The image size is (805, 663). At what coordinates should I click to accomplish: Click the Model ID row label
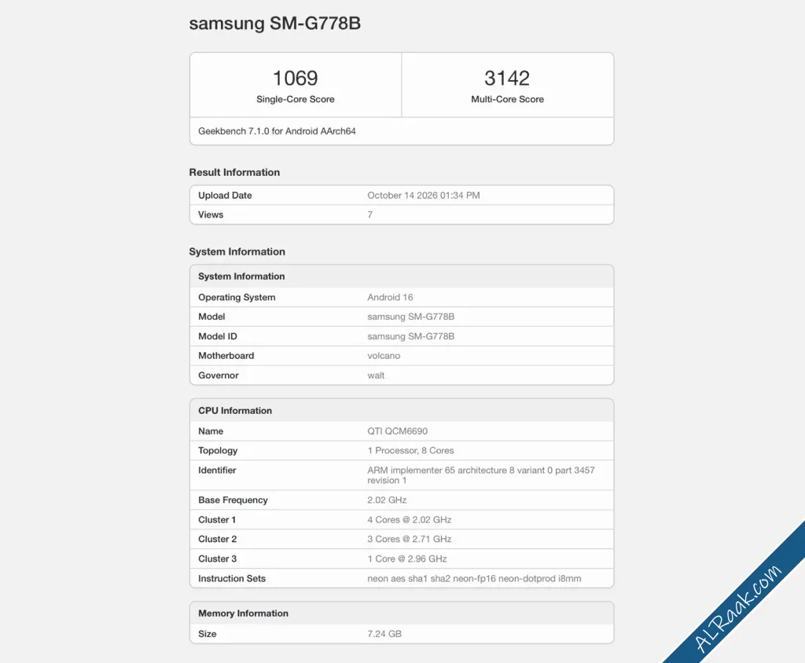(218, 337)
